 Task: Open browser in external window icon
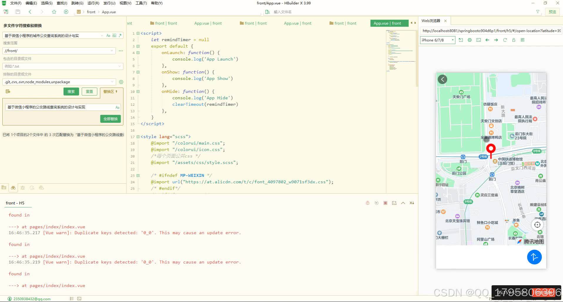[461, 40]
